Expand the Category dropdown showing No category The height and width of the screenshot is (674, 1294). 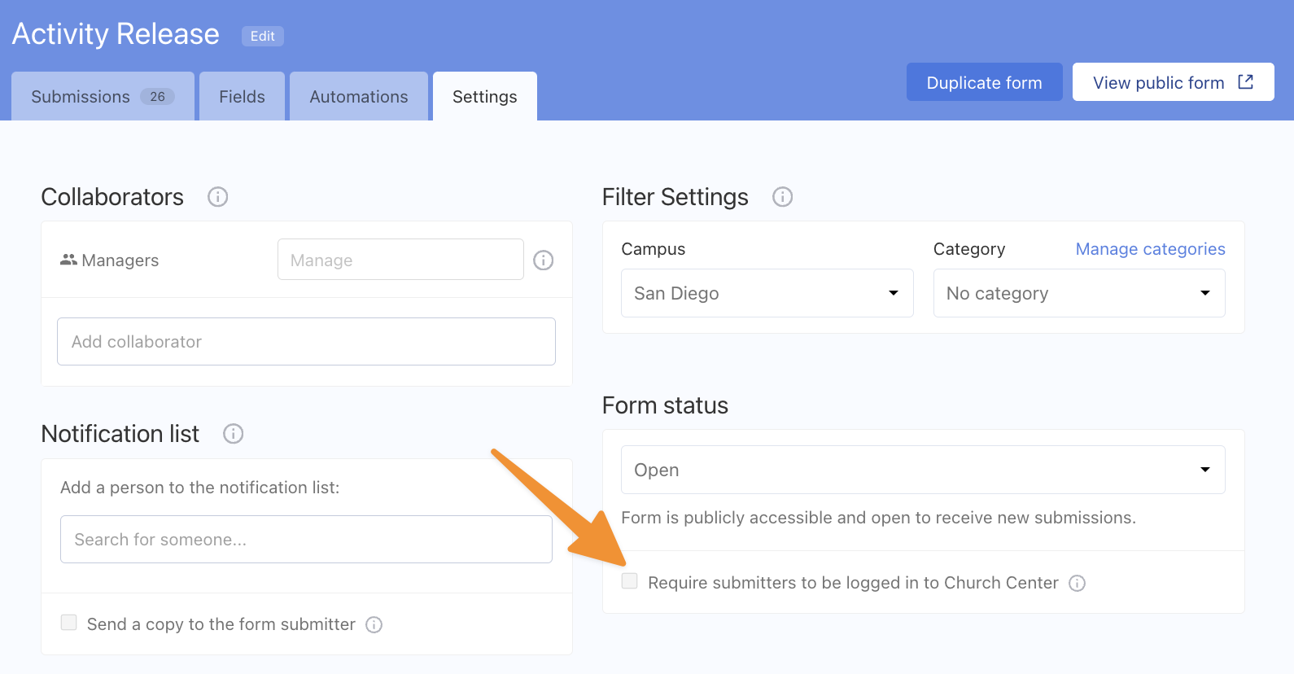pyautogui.click(x=1078, y=293)
